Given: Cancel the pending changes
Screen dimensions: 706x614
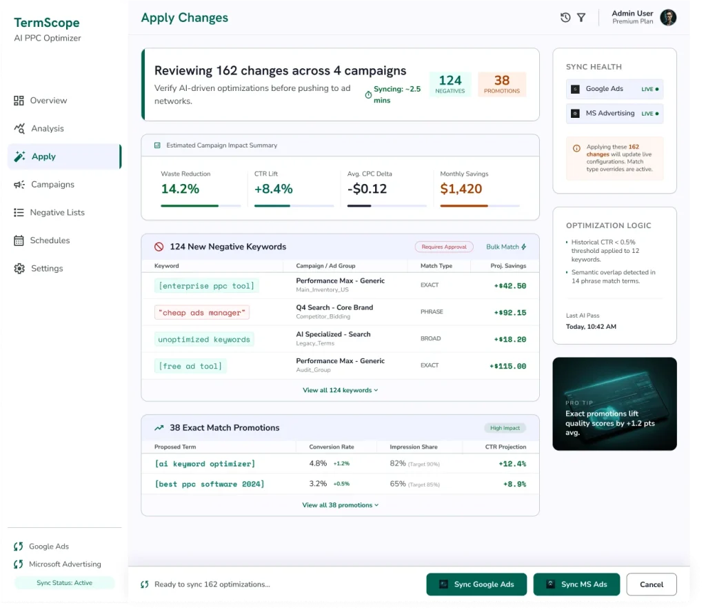Looking at the screenshot, I should [651, 584].
